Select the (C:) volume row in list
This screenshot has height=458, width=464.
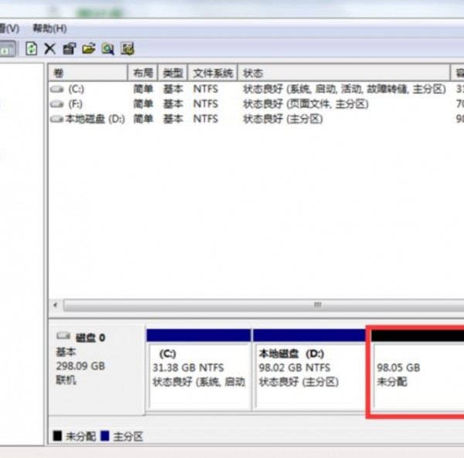(76, 89)
